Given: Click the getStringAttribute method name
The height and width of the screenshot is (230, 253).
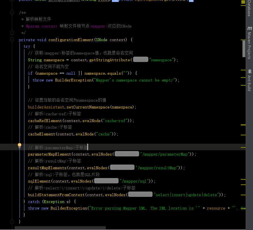Looking at the screenshot, I should click(x=110, y=60).
